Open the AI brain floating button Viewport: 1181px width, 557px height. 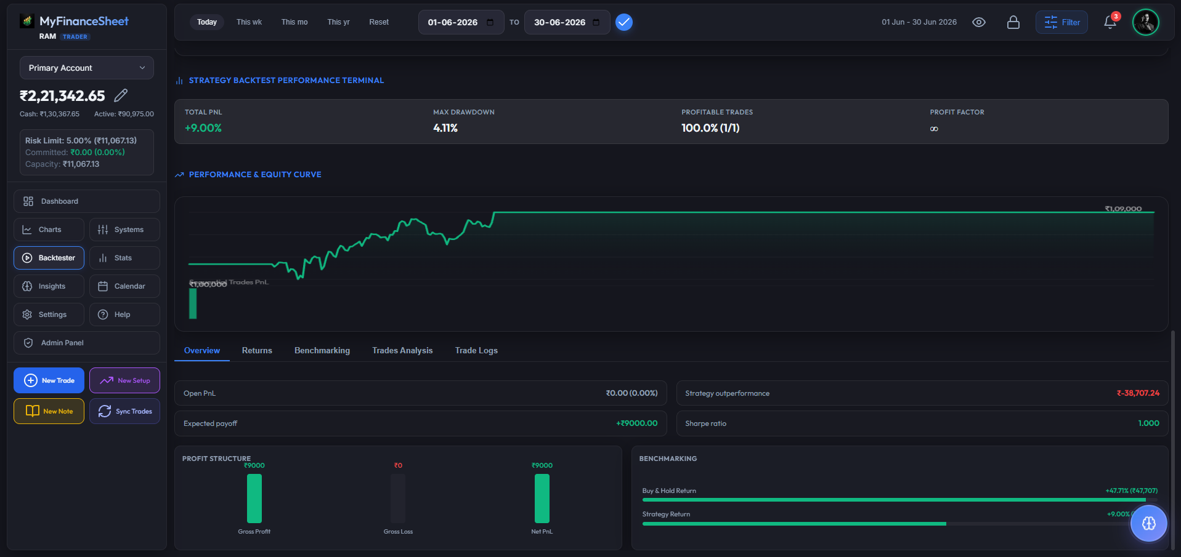coord(1148,523)
